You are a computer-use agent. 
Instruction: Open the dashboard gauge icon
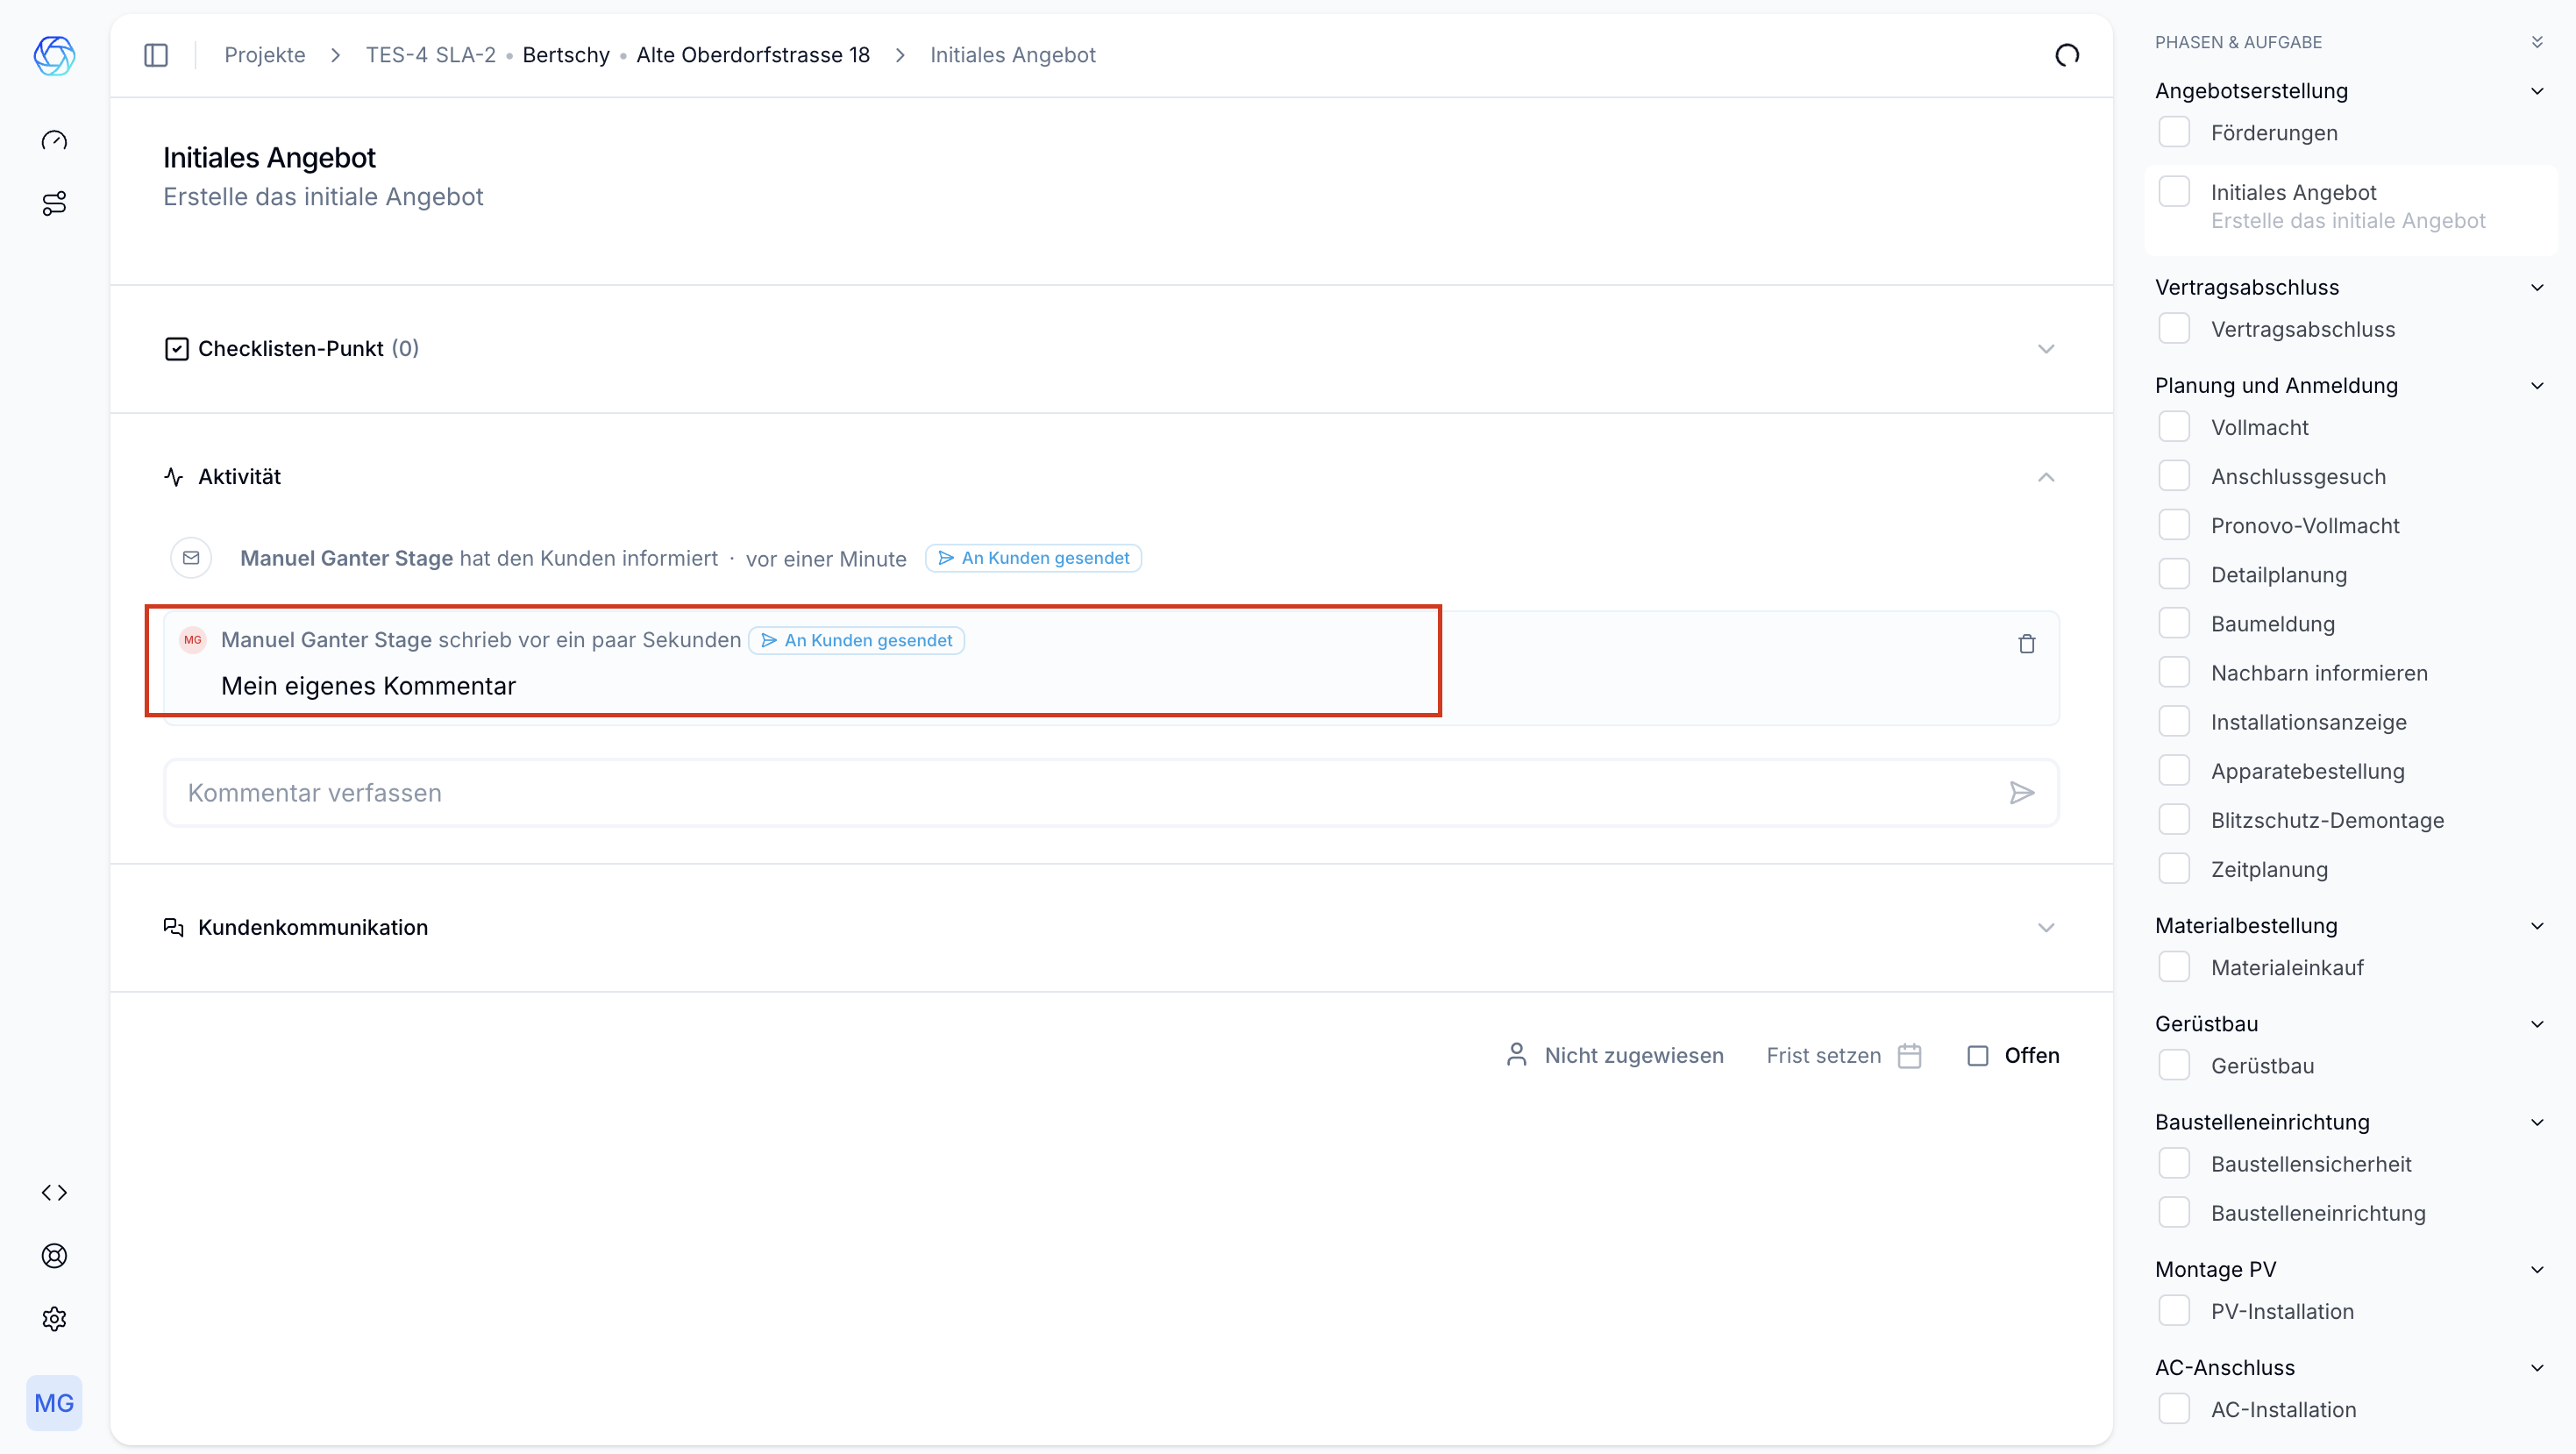[54, 140]
